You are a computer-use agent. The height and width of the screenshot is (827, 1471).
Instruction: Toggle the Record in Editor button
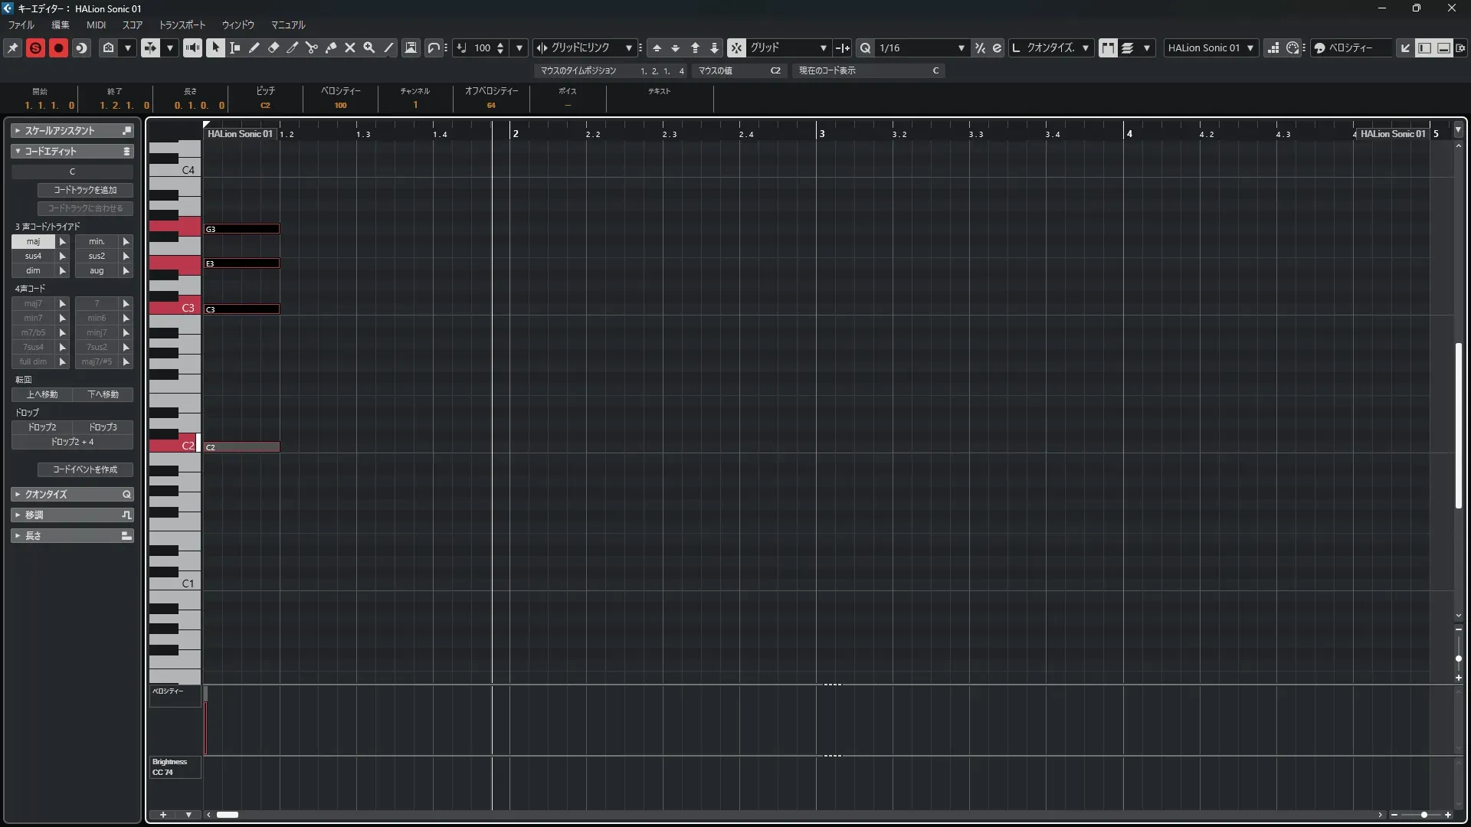tap(58, 47)
